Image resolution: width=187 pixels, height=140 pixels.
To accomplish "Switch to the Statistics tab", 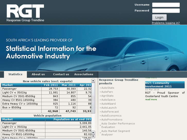I will pos(15,74).
